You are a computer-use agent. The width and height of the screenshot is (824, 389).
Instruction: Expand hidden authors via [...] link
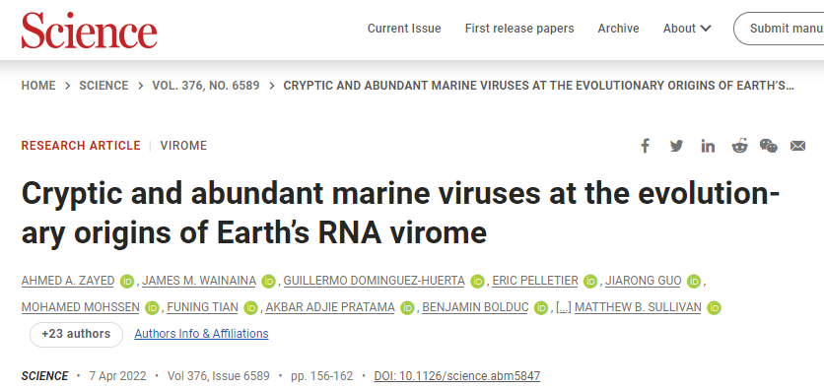pos(564,307)
